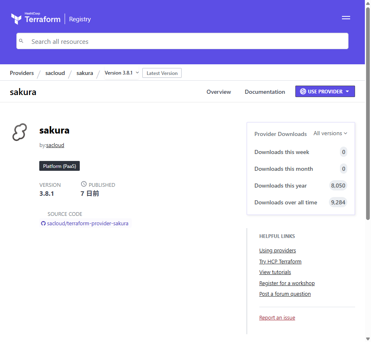Open the sacloud breadcrumb link
Viewport: 371px width, 342px height.
pyautogui.click(x=55, y=73)
